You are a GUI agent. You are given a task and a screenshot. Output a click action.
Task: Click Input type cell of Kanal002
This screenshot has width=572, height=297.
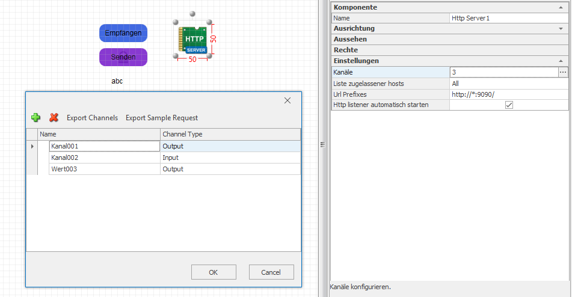coord(230,158)
